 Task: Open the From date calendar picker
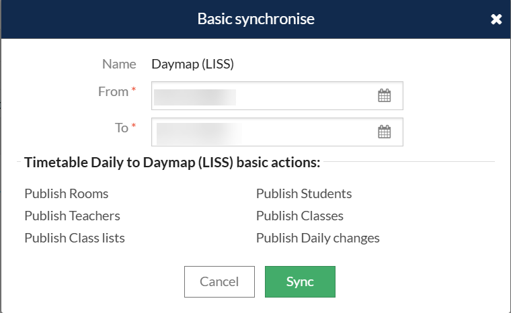point(384,96)
